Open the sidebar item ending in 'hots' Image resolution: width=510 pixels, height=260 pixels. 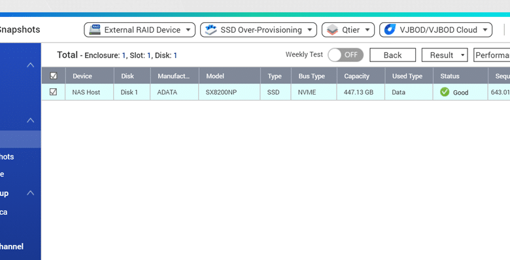[7, 157]
